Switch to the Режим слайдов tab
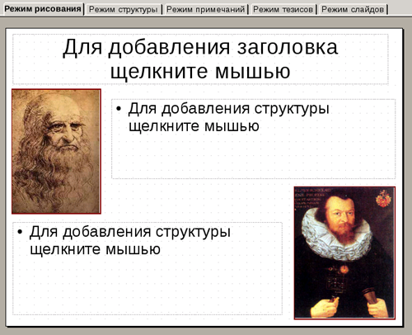This screenshot has height=335, width=412. point(353,10)
